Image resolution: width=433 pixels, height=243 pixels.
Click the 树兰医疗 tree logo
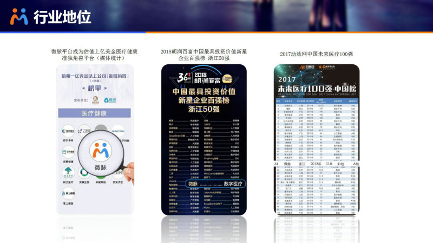68,172
